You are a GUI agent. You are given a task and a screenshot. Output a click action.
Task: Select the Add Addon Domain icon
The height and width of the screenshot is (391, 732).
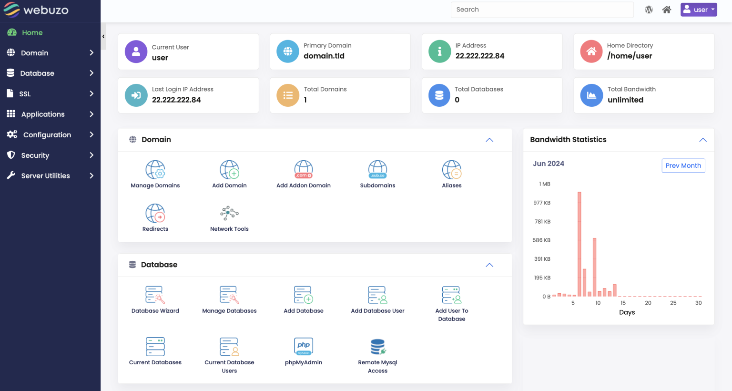(303, 174)
